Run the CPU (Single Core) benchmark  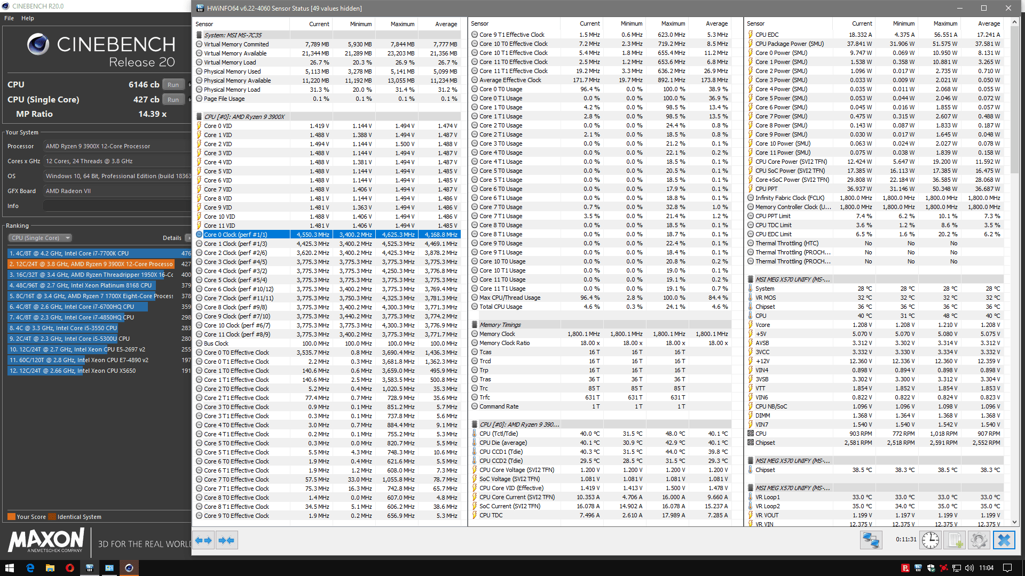(174, 100)
